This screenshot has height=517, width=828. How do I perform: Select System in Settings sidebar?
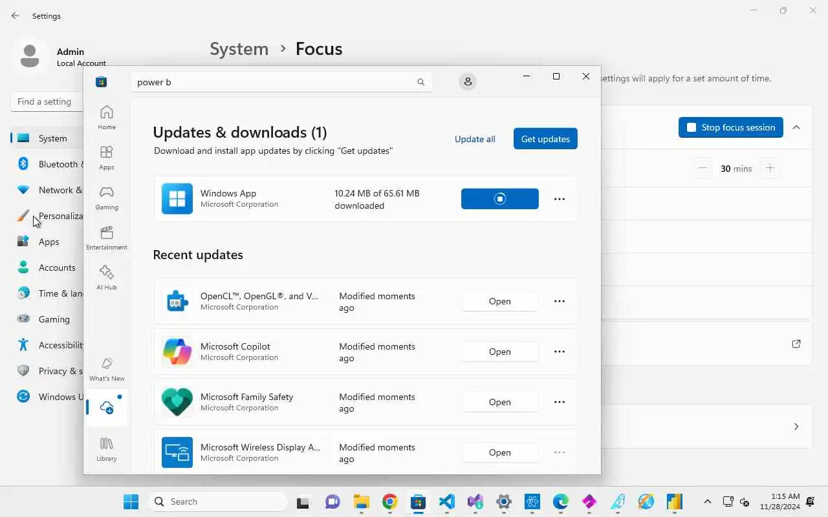click(x=47, y=138)
